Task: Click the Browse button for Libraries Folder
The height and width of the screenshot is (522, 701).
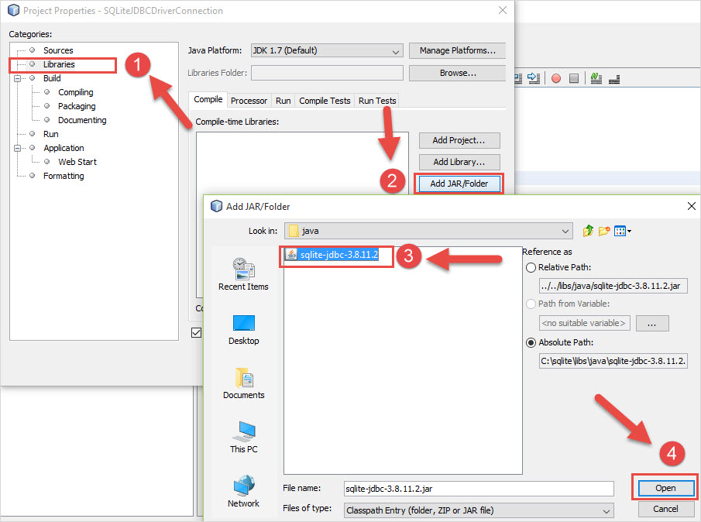Action: coord(457,73)
